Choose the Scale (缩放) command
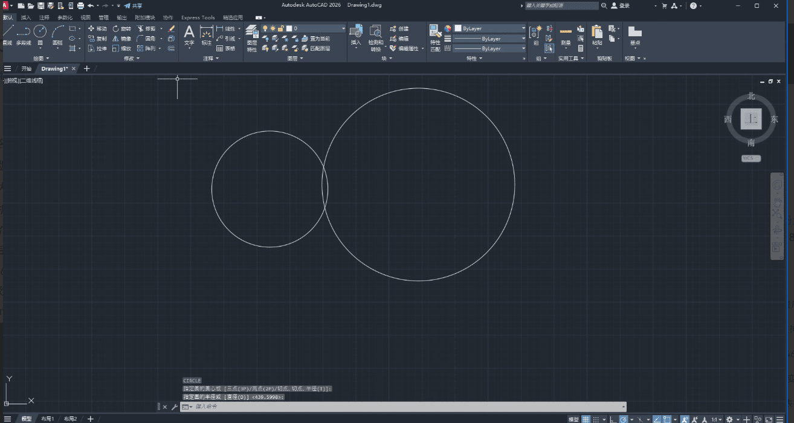Viewport: 794px width, 423px height. click(x=121, y=48)
